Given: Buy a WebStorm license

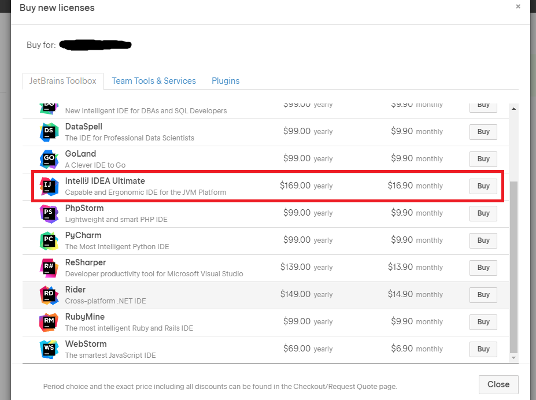Looking at the screenshot, I should click(483, 349).
